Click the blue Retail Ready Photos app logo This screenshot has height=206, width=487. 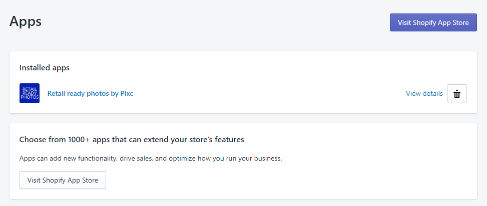click(30, 93)
